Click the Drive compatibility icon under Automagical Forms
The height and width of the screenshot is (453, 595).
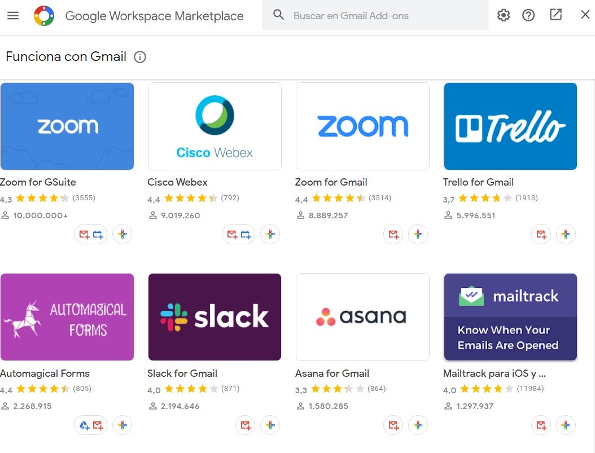[x=84, y=425]
